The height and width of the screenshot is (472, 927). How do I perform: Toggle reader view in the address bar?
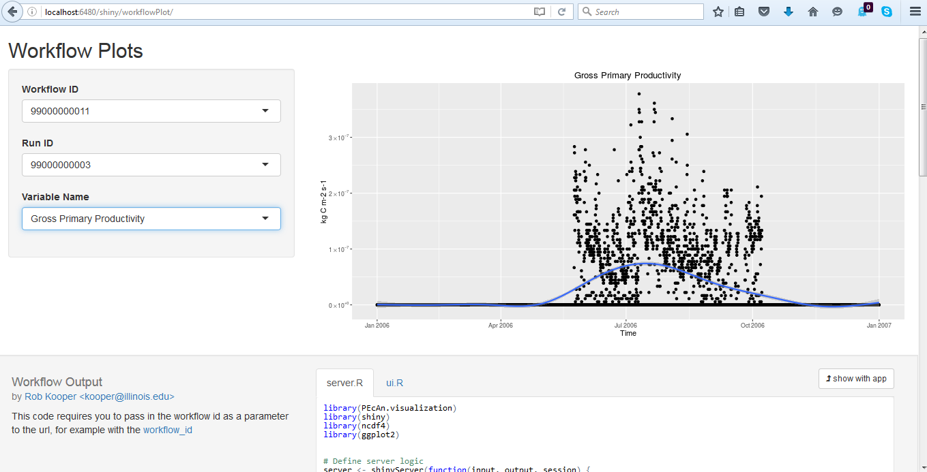(x=540, y=12)
